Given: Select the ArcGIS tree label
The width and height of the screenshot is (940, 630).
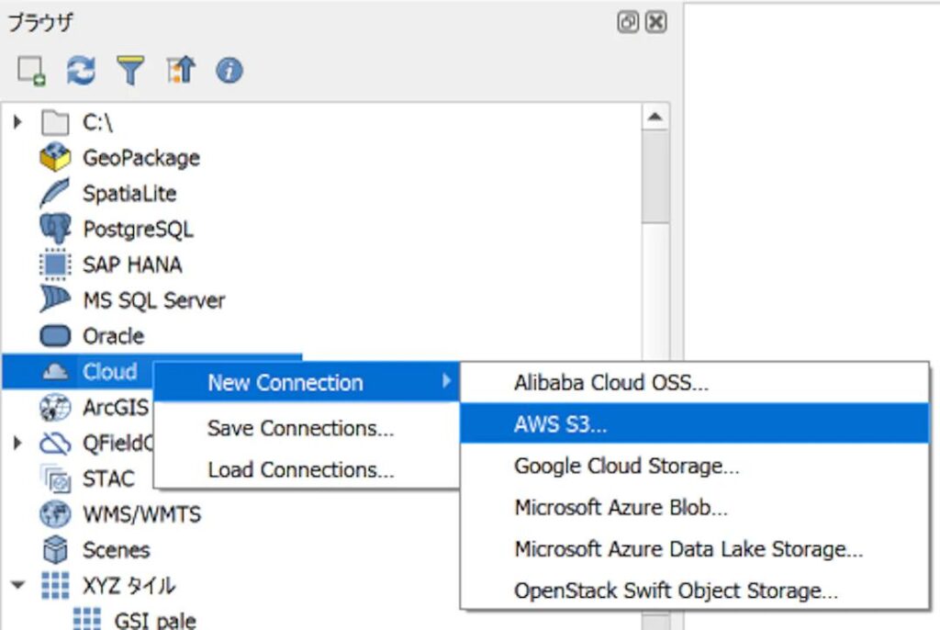Looking at the screenshot, I should click(116, 408).
